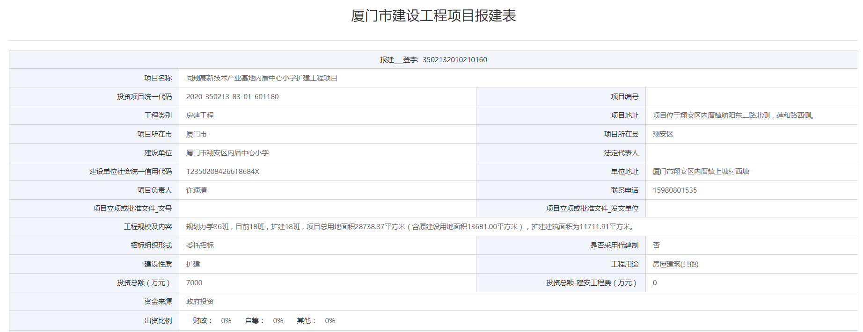Select the value 房建工程
Screen dimensions: 863x332
[x=200, y=115]
